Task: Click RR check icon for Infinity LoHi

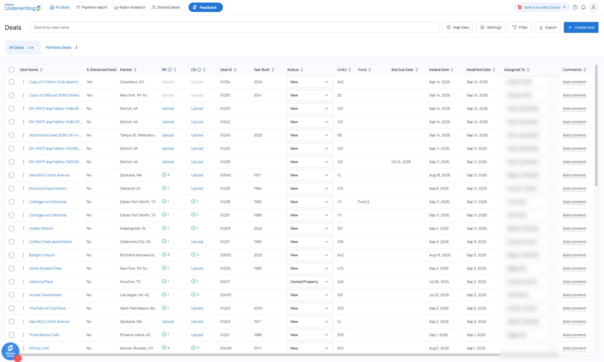Action: click(x=164, y=348)
